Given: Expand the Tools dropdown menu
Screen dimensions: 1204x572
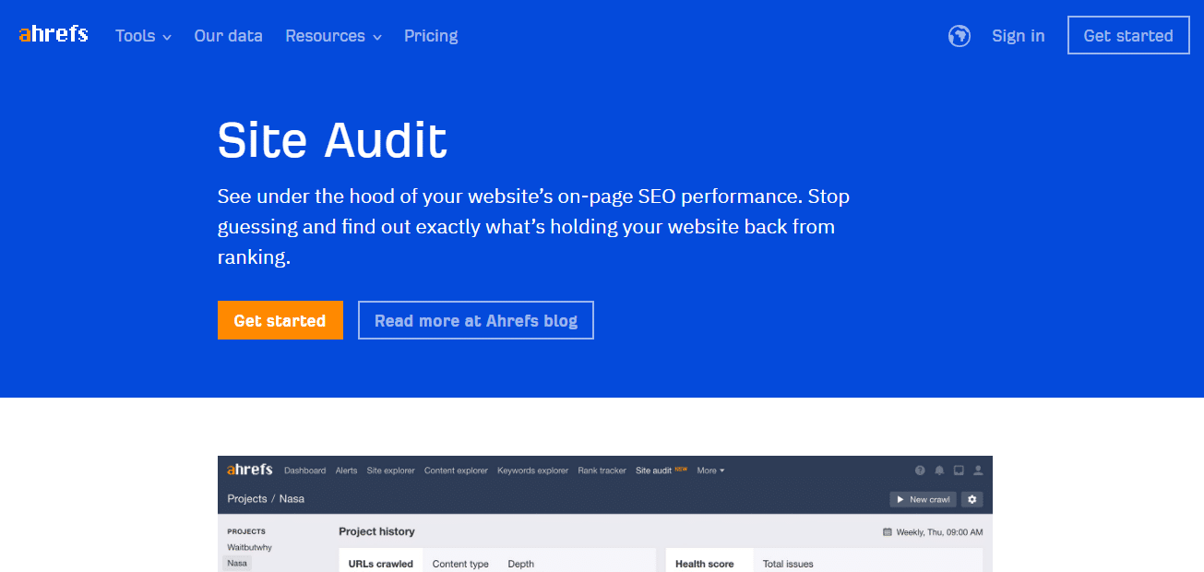Looking at the screenshot, I should [x=143, y=36].
